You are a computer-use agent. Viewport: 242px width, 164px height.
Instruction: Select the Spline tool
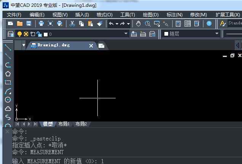coord(8,117)
